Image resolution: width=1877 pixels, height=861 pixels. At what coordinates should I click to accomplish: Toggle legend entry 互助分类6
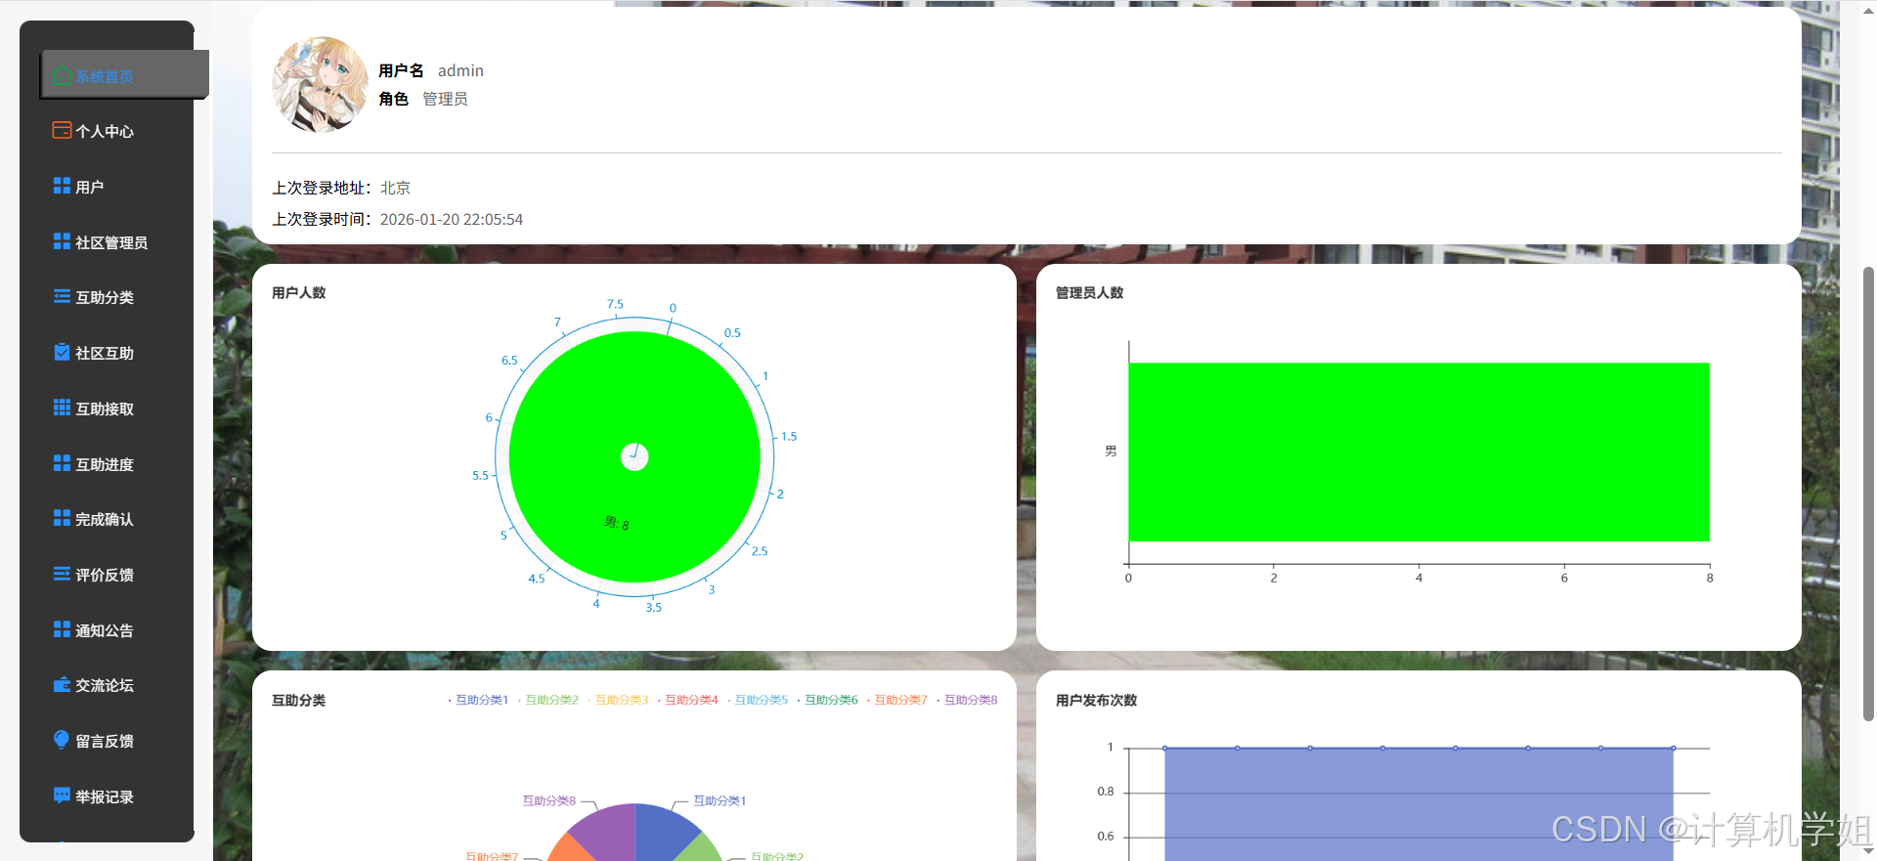pos(828,700)
